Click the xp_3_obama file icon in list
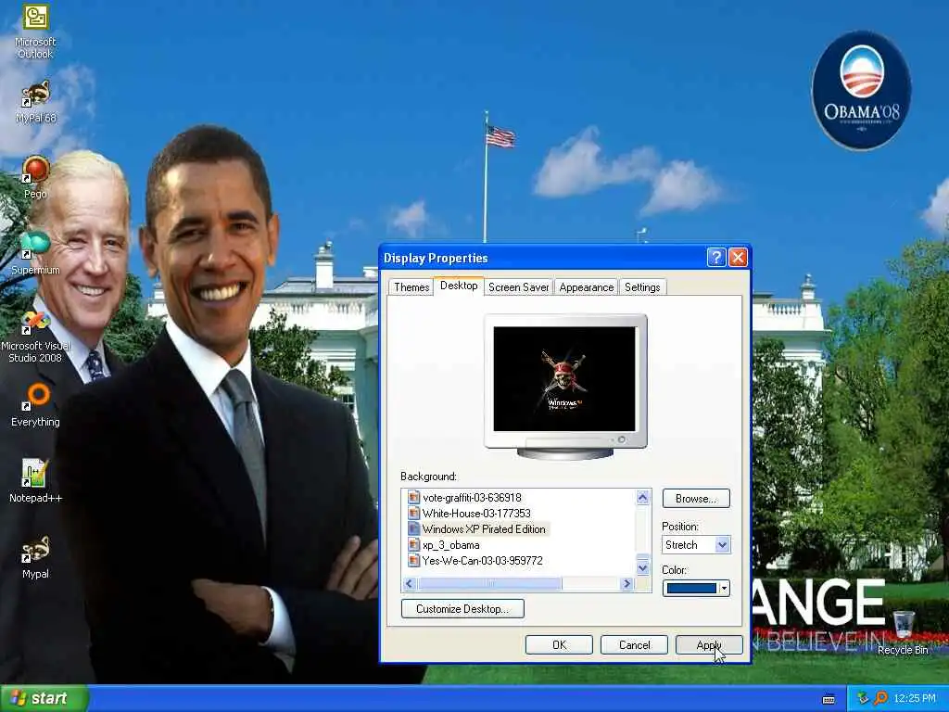The width and height of the screenshot is (949, 712). click(x=413, y=545)
